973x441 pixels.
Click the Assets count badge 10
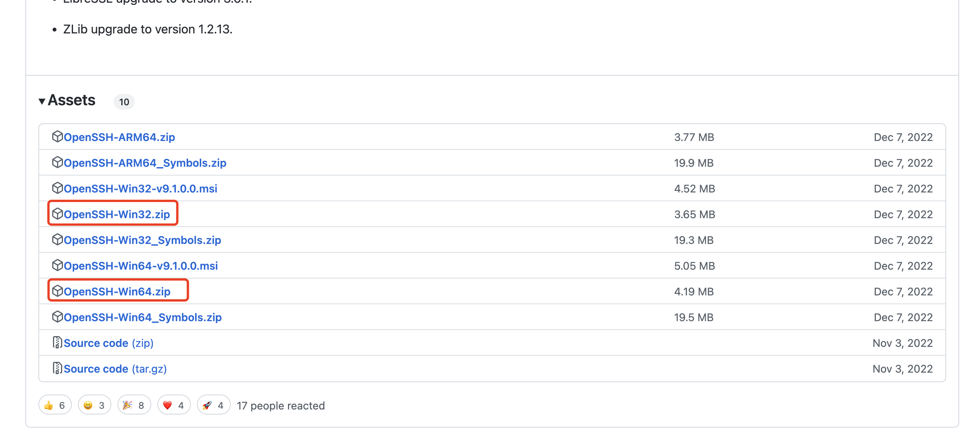(124, 102)
